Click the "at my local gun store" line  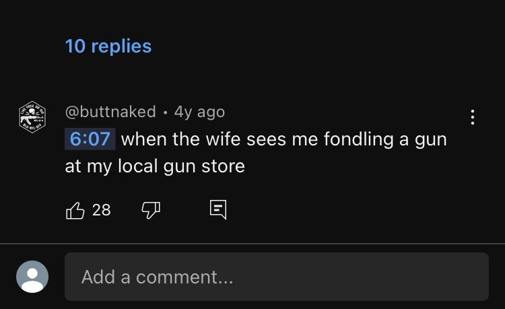point(155,167)
